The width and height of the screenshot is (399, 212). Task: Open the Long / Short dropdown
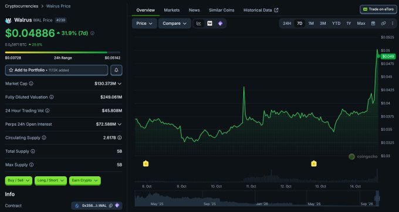click(x=50, y=180)
